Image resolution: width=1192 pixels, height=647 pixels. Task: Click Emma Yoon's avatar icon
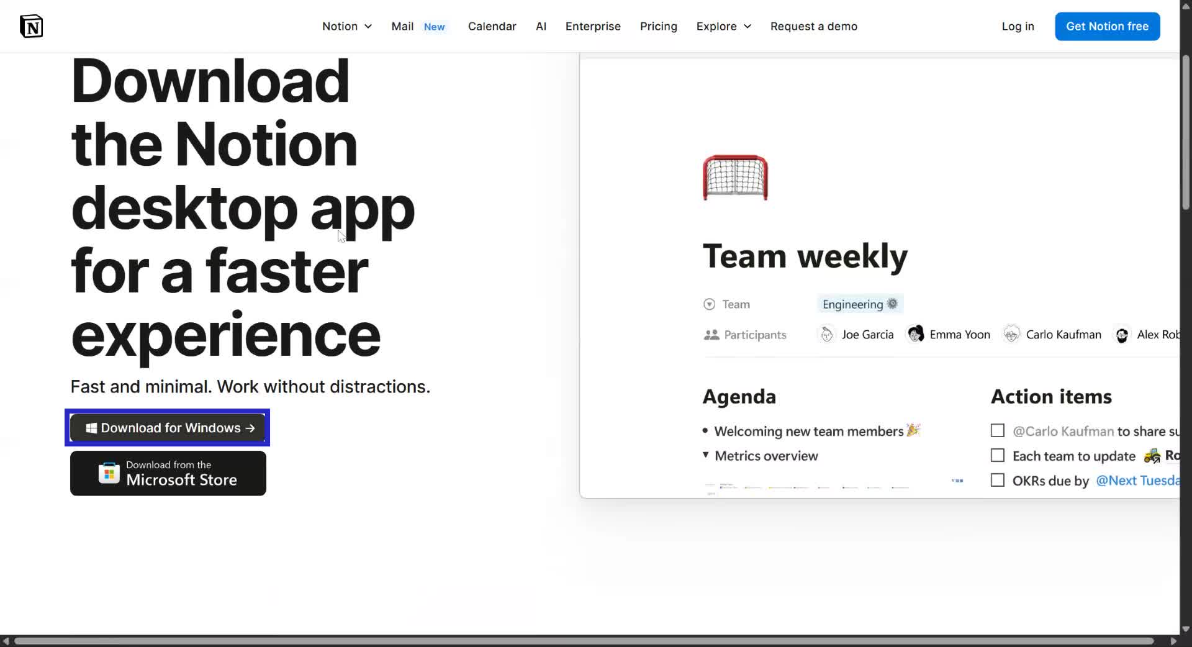(x=914, y=334)
